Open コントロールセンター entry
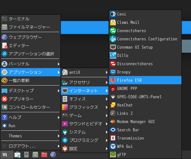 (x=31, y=107)
